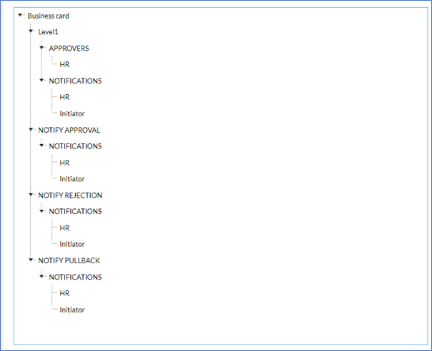Select Initiator under NOTIFY REJECTION

pos(72,244)
